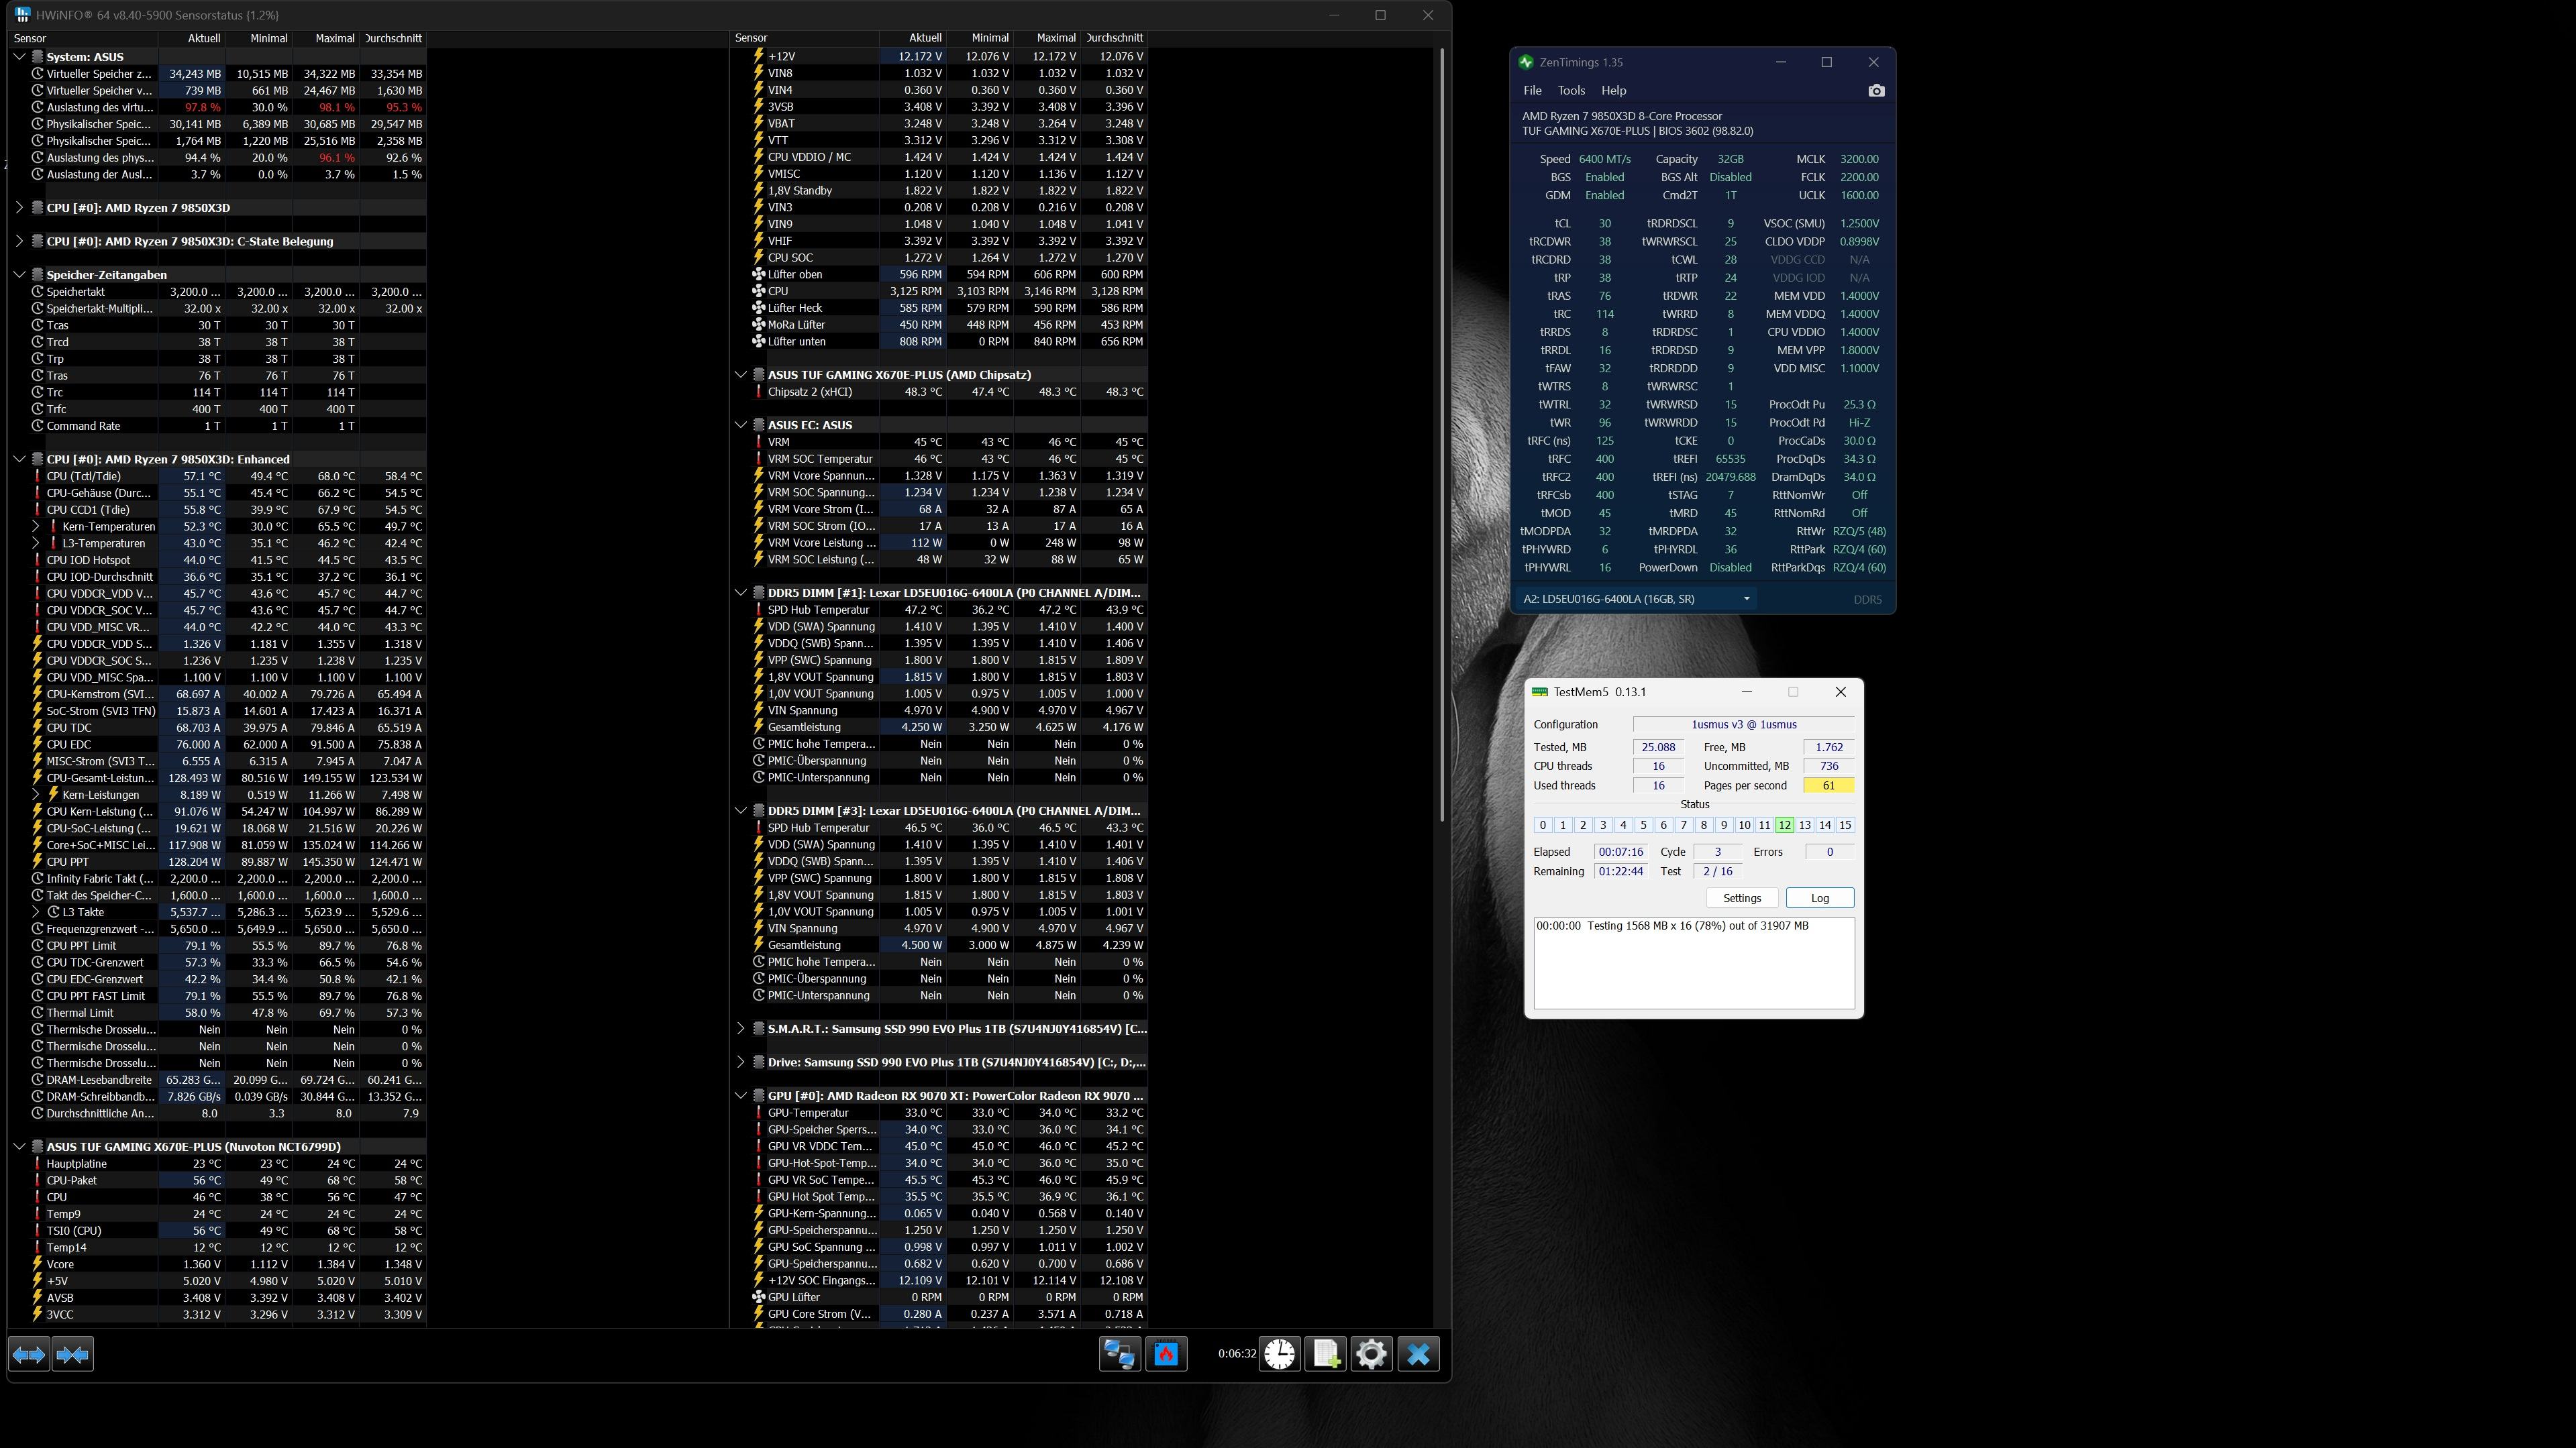
Task: Click clock icon beside Speichertakt row
Action: (x=37, y=292)
